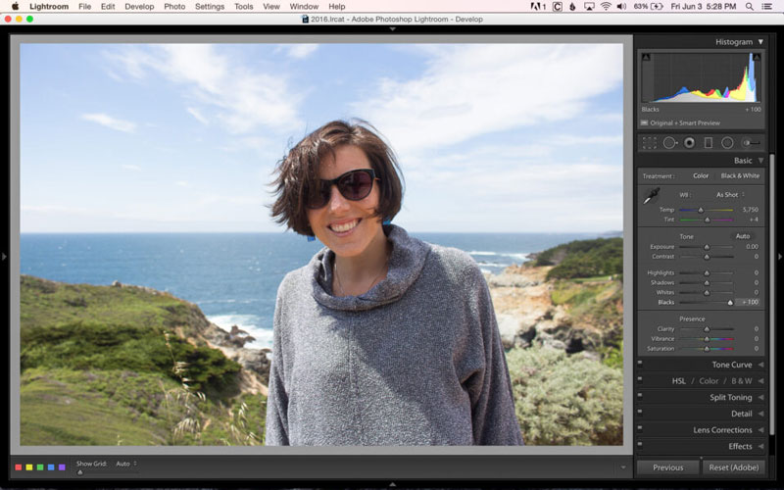Click the Previous button
The height and width of the screenshot is (490, 784).
(667, 467)
